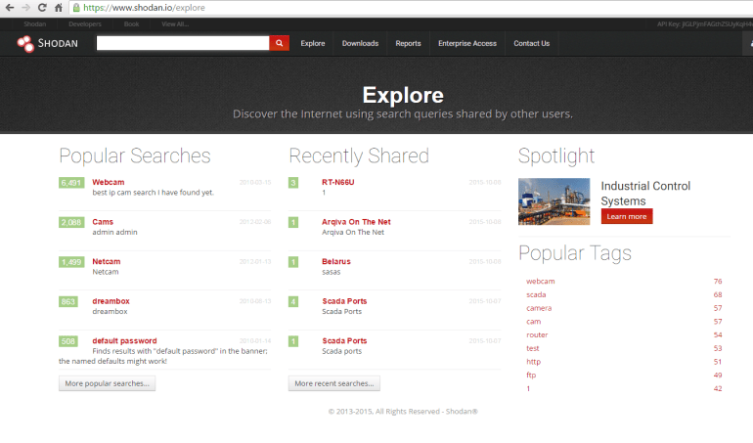Select the camera tag
The height and width of the screenshot is (443, 753).
point(539,308)
